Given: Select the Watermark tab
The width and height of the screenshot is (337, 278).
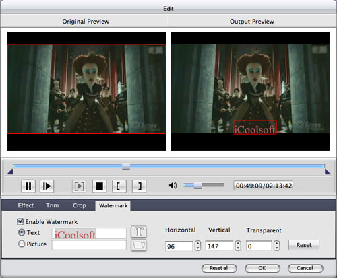Looking at the screenshot, I should [113, 205].
